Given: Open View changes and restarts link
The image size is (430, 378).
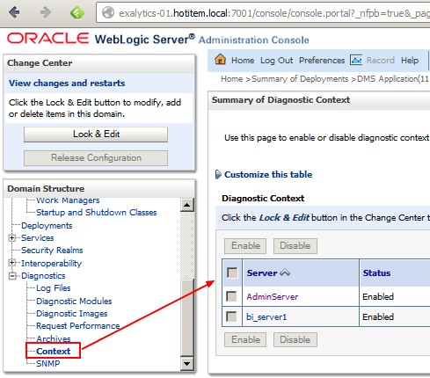Looking at the screenshot, I should point(67,84).
